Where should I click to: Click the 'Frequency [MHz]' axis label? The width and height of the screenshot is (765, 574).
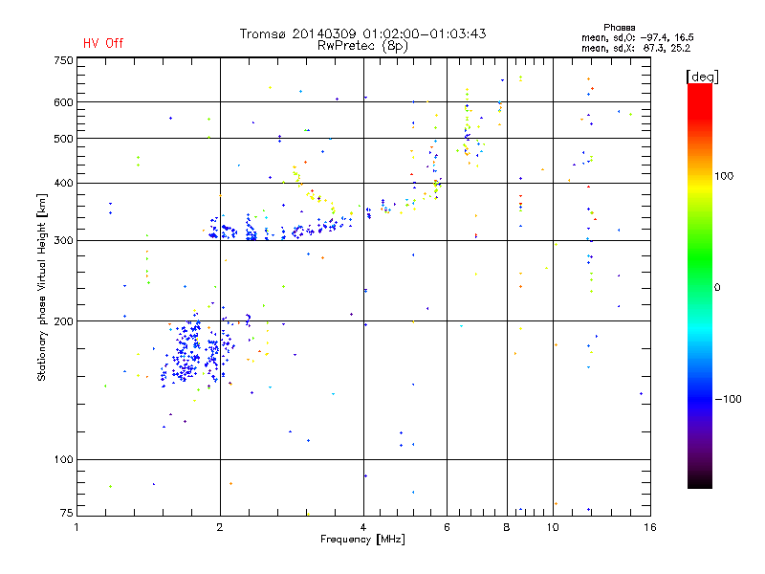click(x=362, y=540)
